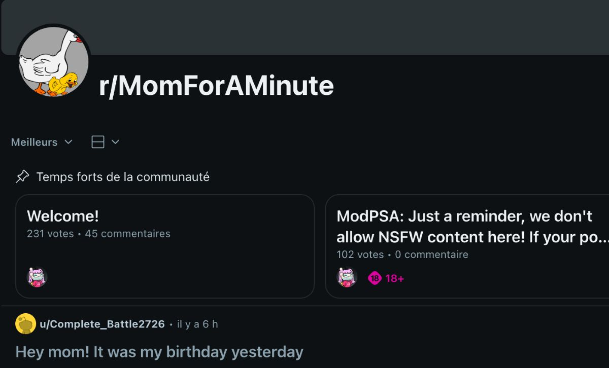Click the ModPSA post author's avatar
This screenshot has width=609, height=368.
[x=346, y=278]
